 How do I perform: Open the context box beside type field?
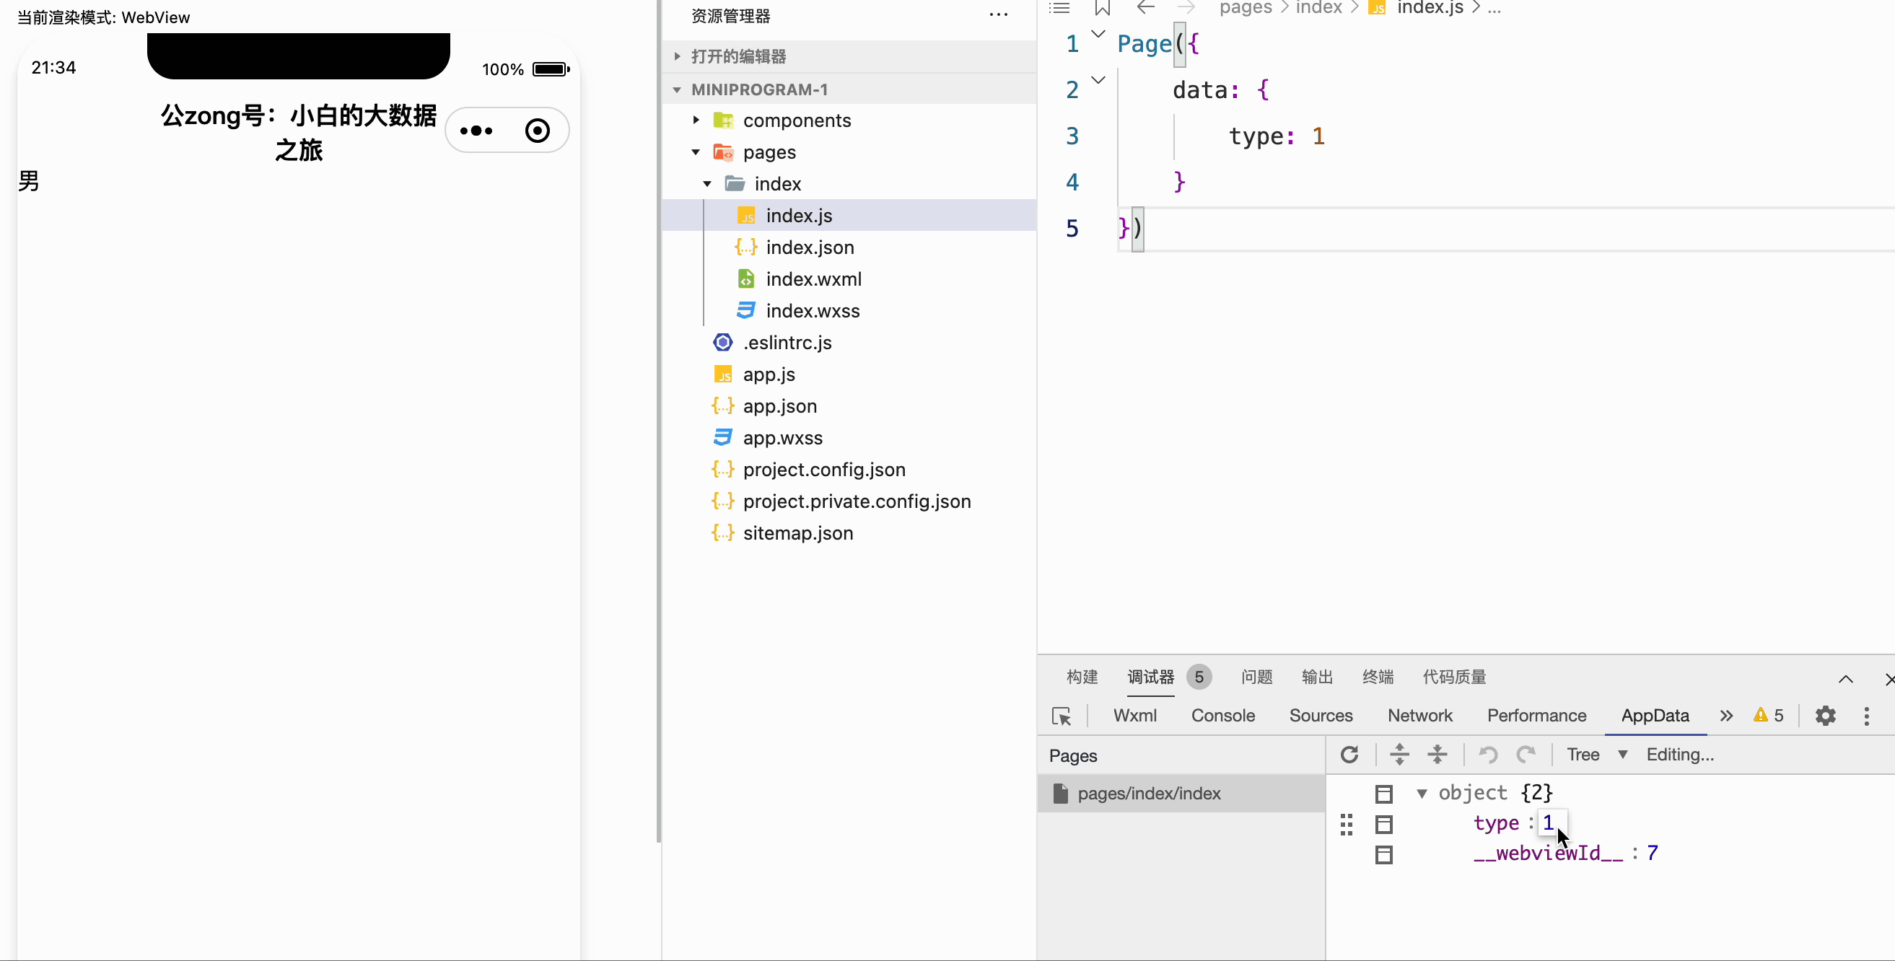(1384, 824)
